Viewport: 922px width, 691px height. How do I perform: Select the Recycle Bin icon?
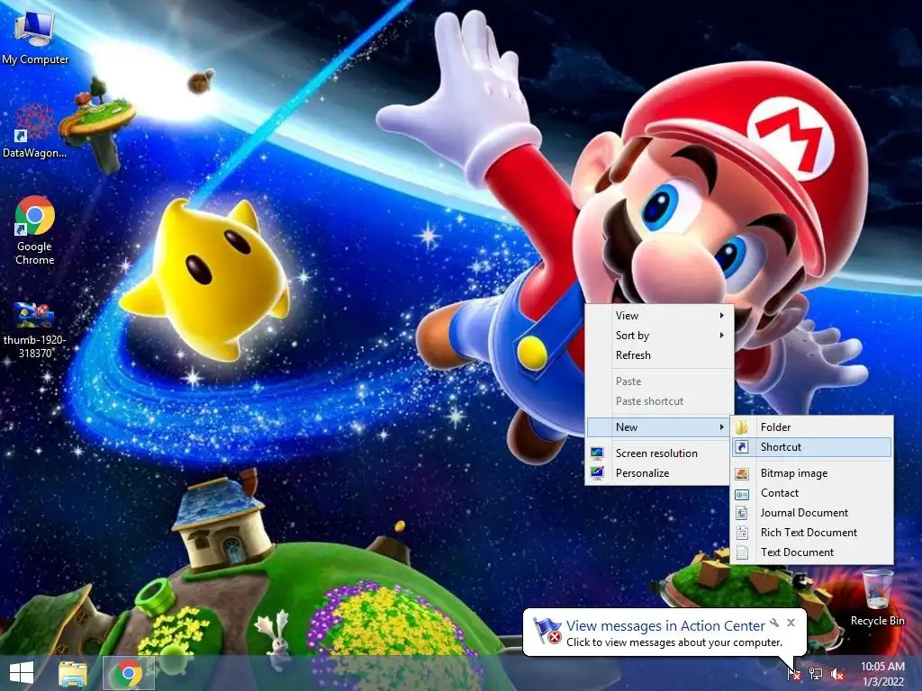coord(877,597)
